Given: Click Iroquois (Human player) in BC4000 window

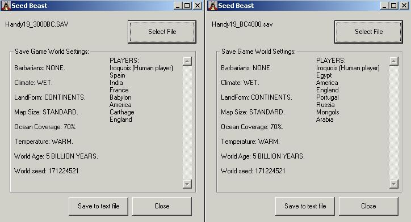Looking at the screenshot, I should coord(348,68).
